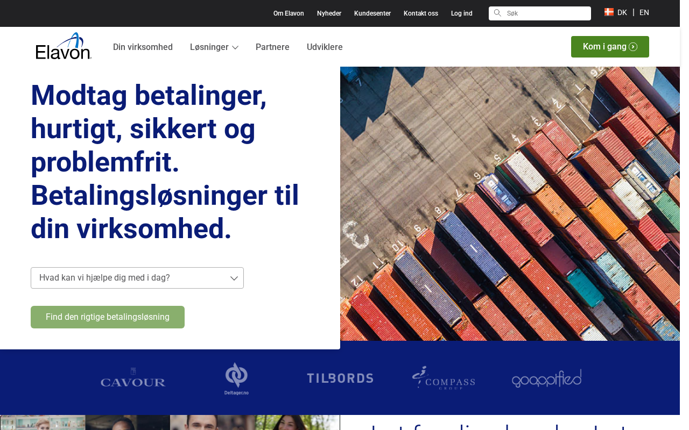
Task: Click the Deltager.no logo
Action: pos(236,378)
